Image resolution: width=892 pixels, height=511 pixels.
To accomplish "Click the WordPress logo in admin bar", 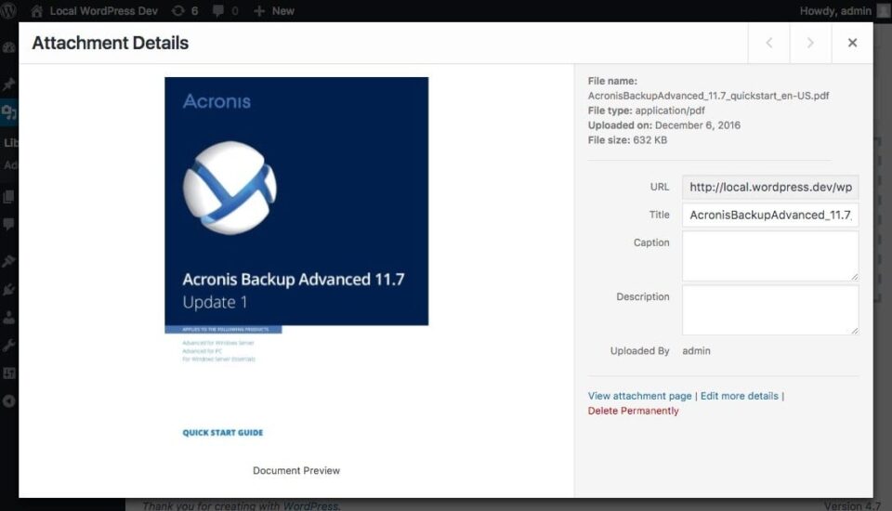I will [x=8, y=11].
